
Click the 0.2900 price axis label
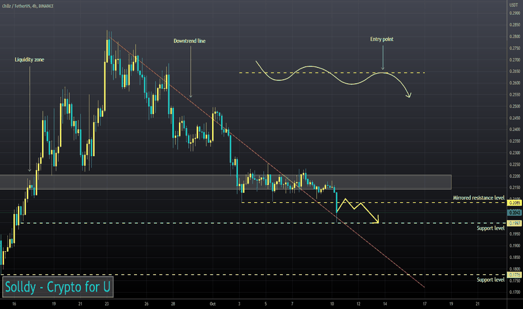click(515, 13)
